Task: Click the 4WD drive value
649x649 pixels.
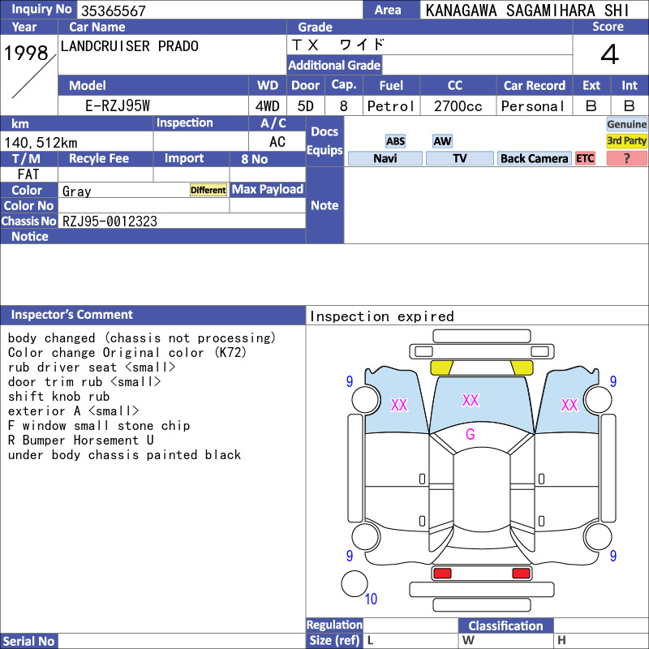Action: 268,106
